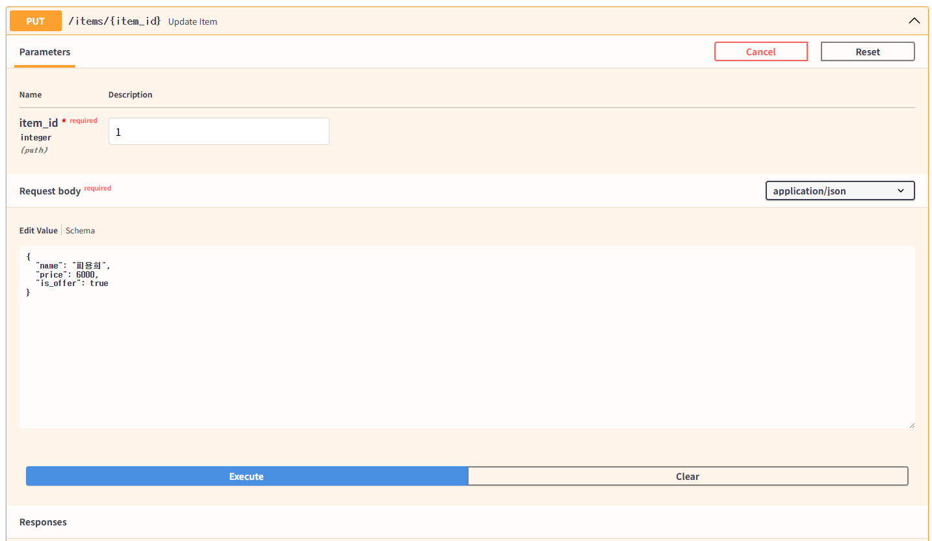The image size is (932, 541).
Task: Click the Request body section label
Action: [x=50, y=191]
